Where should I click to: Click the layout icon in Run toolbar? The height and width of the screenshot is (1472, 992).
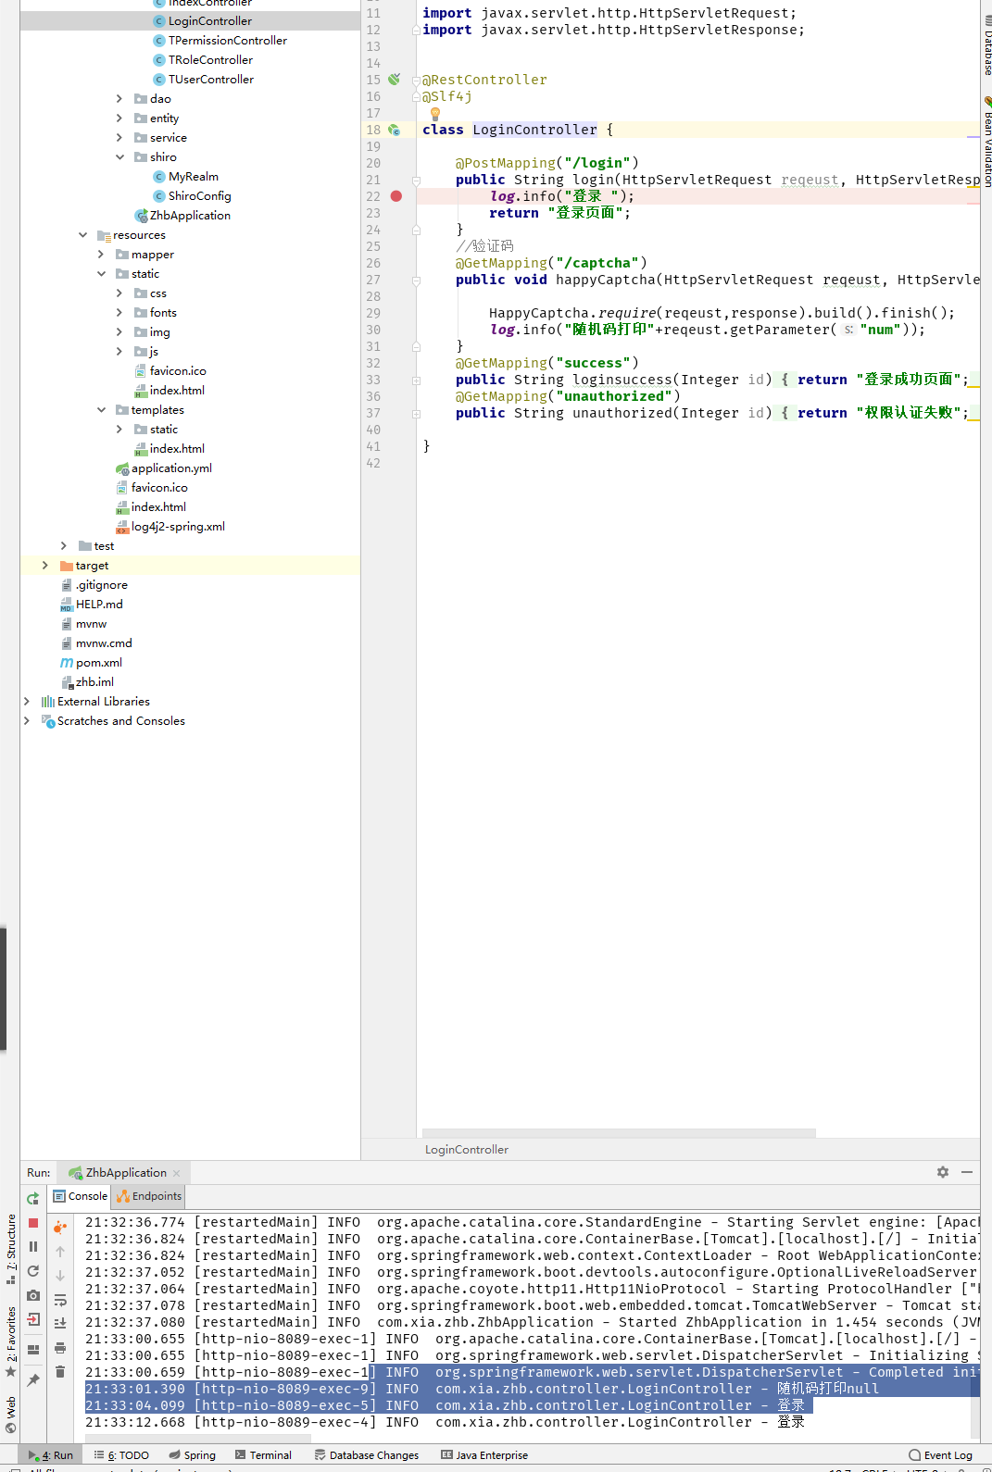(x=33, y=1349)
